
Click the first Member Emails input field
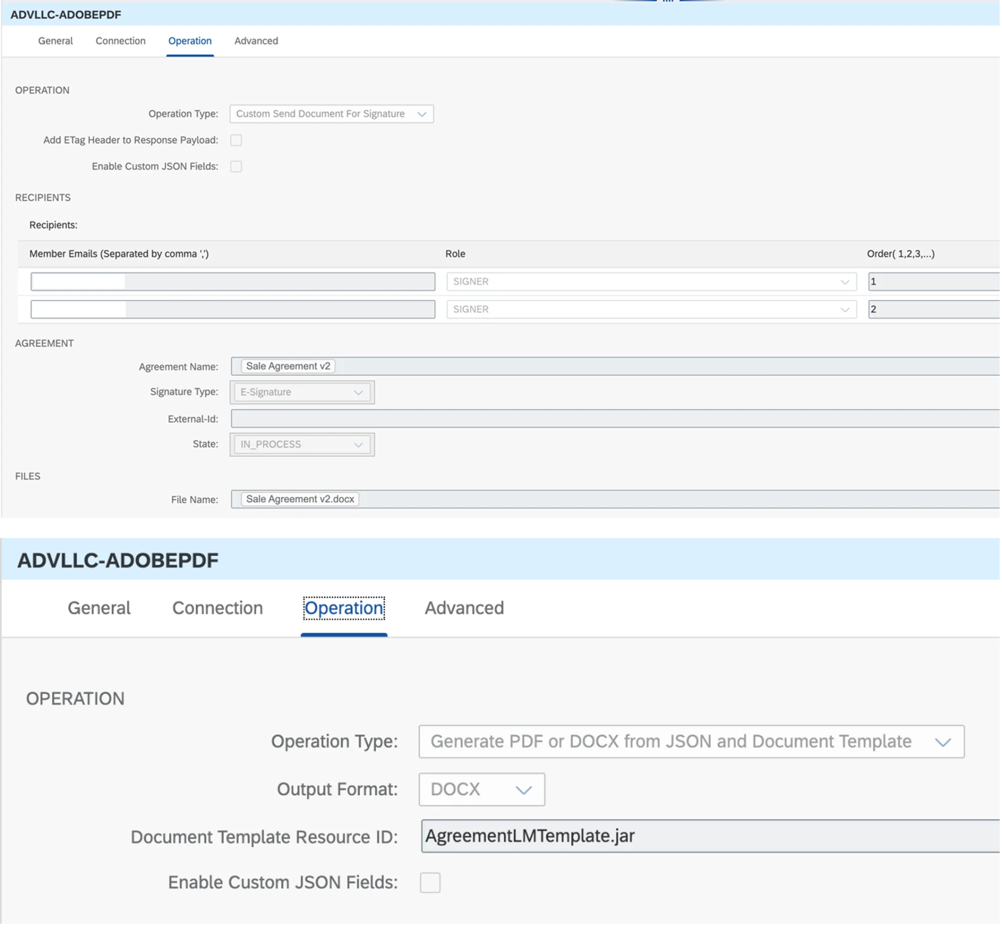click(x=232, y=281)
